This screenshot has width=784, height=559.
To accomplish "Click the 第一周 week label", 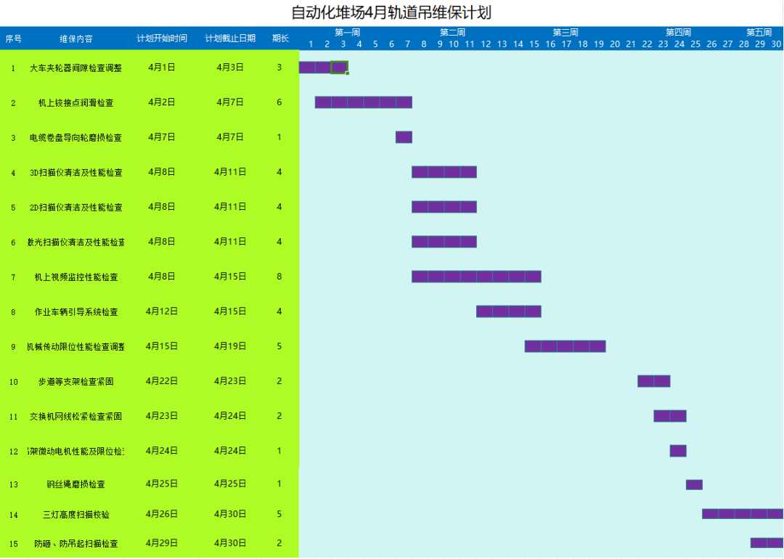I will (x=347, y=33).
